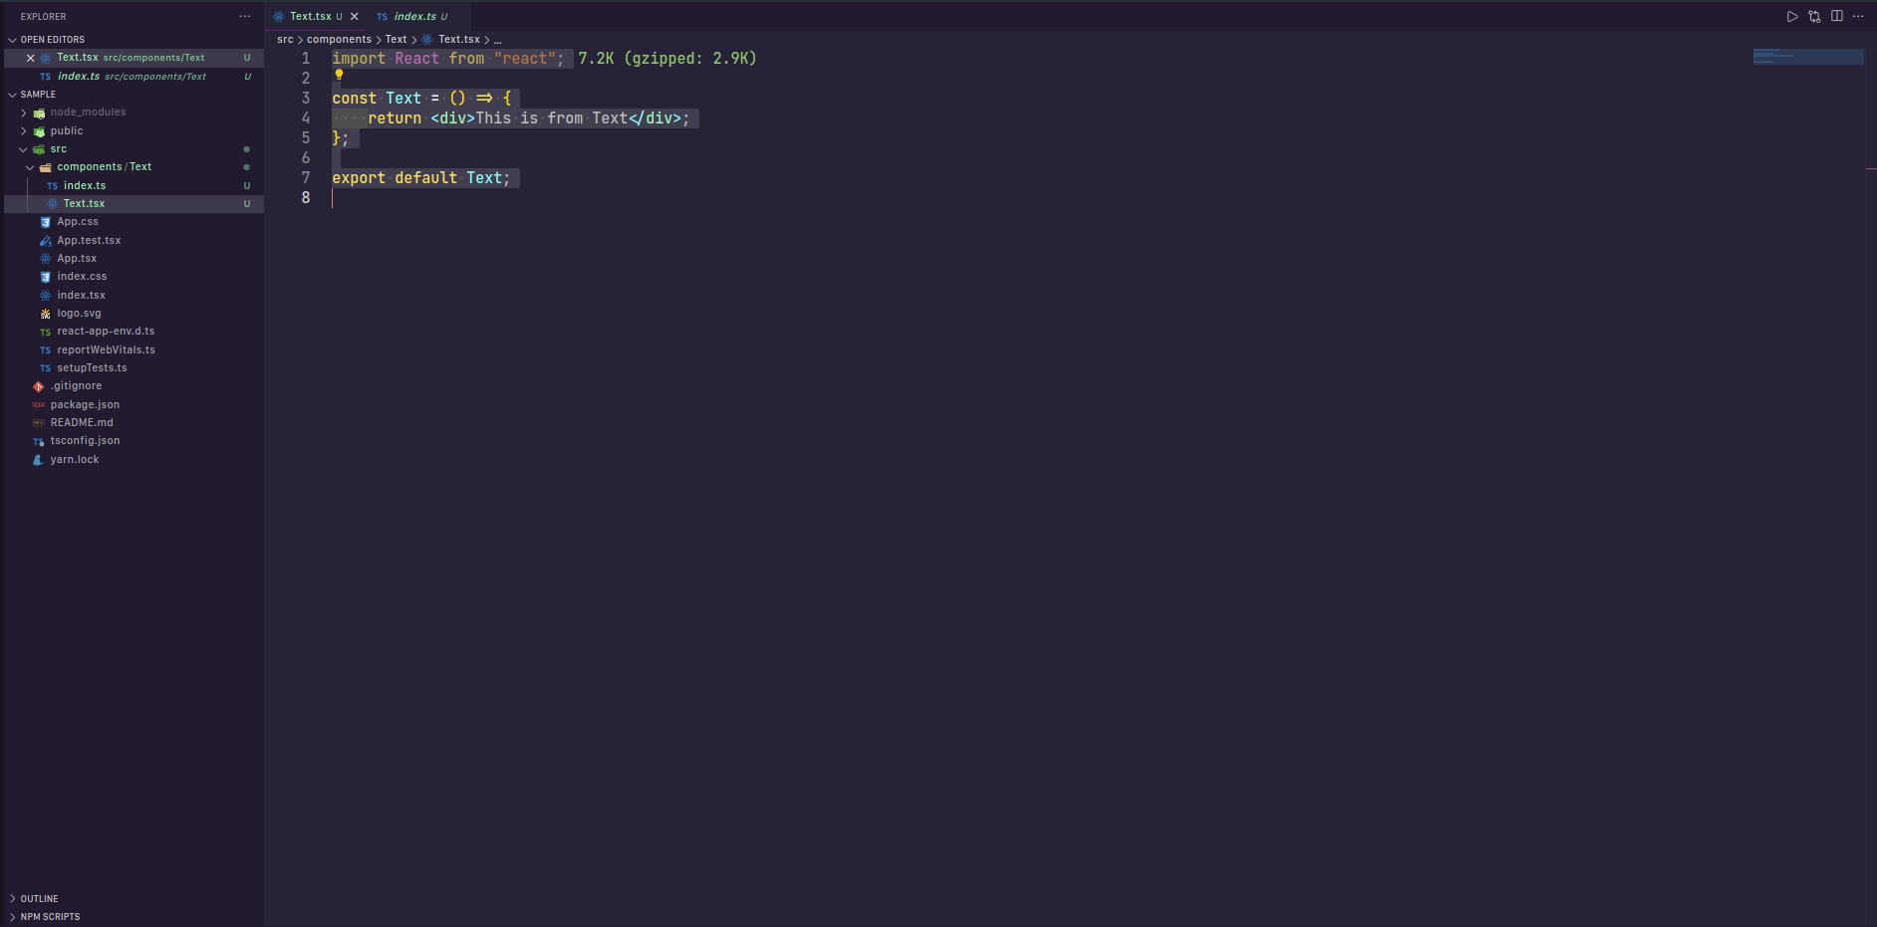Switch to the index.ts editor tab

[x=414, y=17]
